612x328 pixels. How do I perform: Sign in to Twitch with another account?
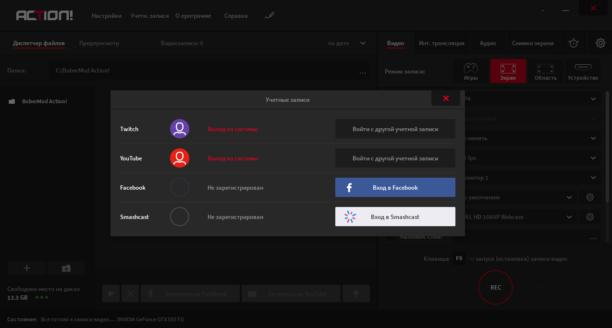coord(395,129)
